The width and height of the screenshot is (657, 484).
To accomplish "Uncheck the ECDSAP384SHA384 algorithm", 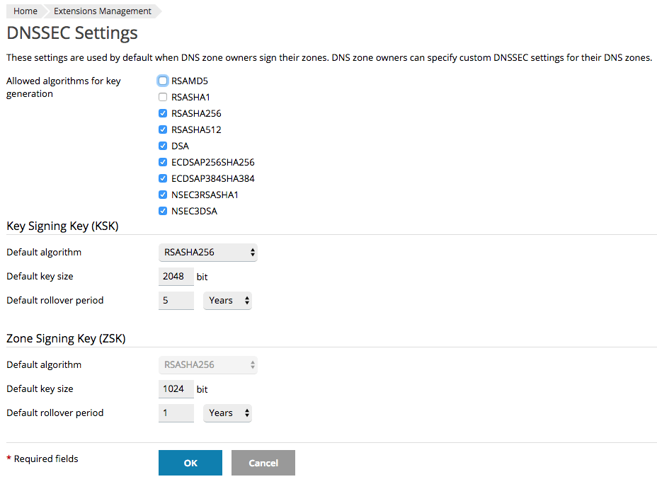I will [x=162, y=178].
